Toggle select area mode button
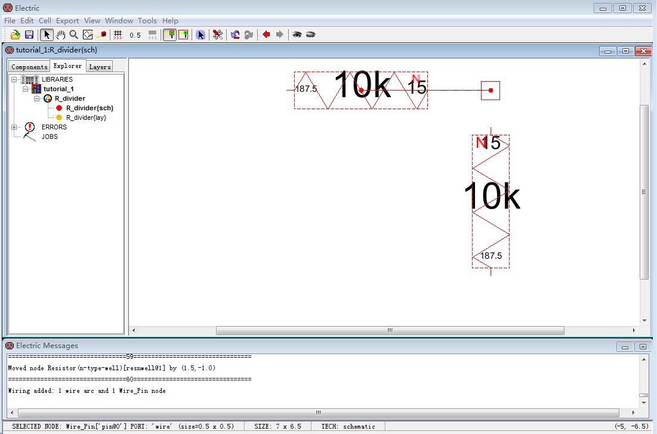The width and height of the screenshot is (657, 434). coord(183,35)
